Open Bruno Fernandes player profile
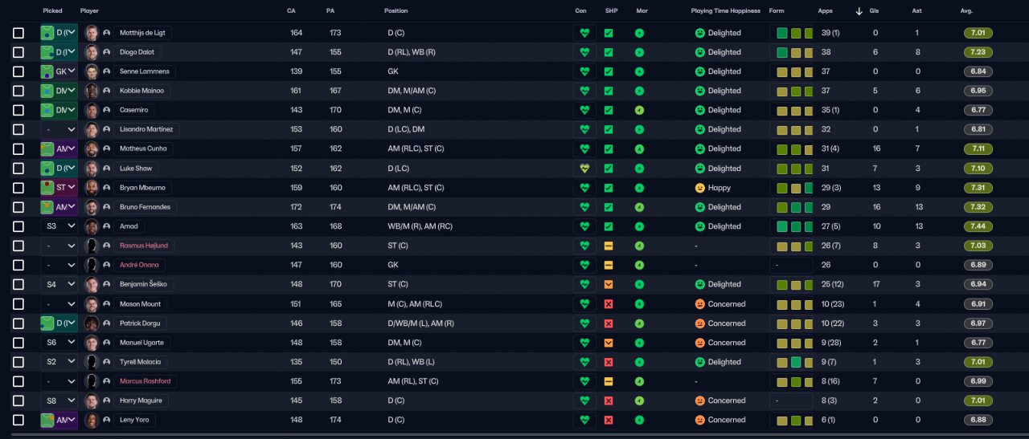Viewport: 1029px width, 439px height. [145, 207]
